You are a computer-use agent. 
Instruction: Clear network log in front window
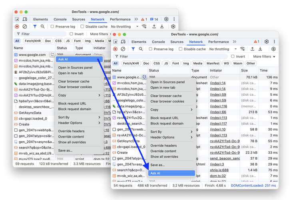[123, 49]
